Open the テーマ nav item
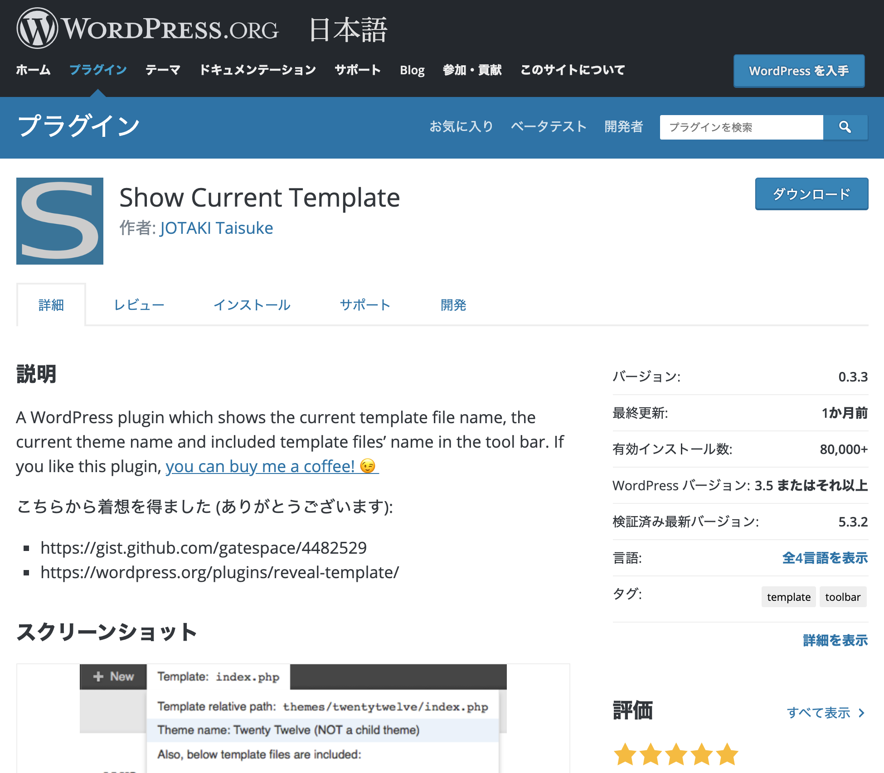 coord(163,70)
